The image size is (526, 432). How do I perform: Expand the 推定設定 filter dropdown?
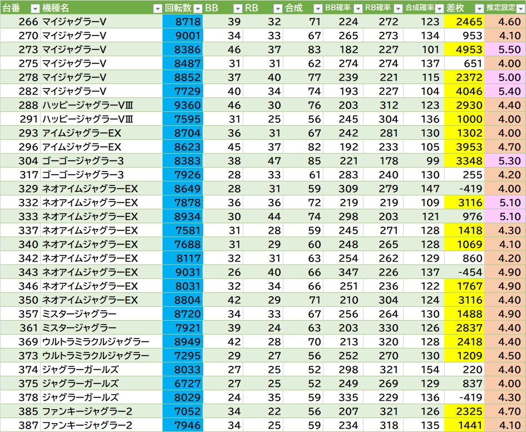(519, 8)
